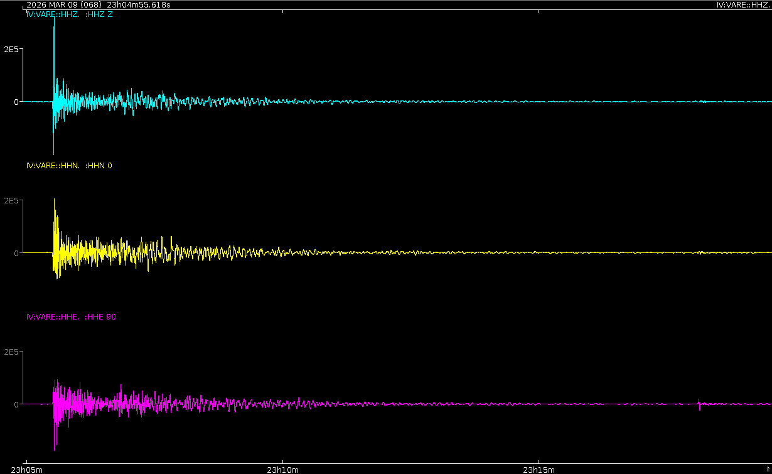
Task: Click the small late spike on the magenta trace
Action: click(x=699, y=404)
